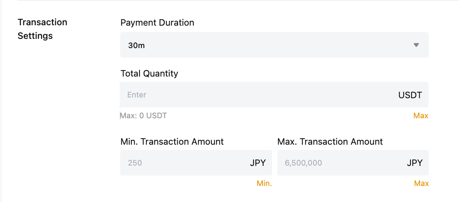Click the "Max: 0 USDT" hint text
Screen dimensions: 459x202
click(144, 116)
